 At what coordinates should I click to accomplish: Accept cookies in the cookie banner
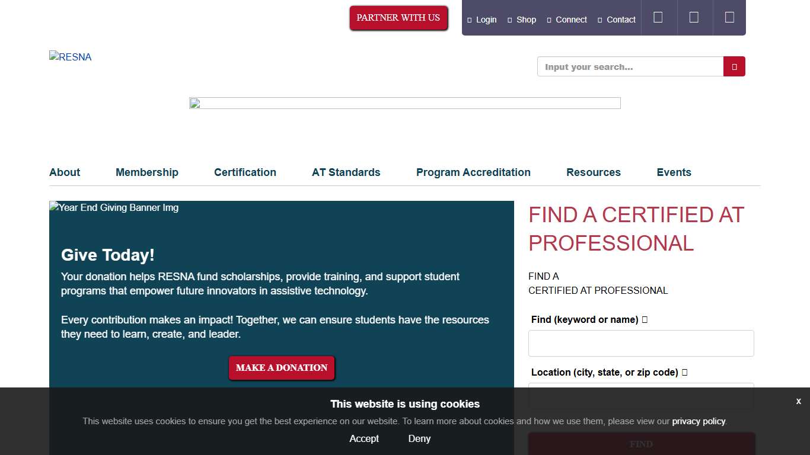pos(364,438)
